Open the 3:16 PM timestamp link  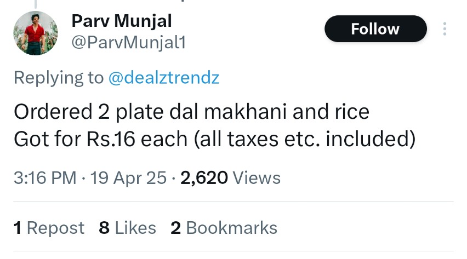click(45, 178)
